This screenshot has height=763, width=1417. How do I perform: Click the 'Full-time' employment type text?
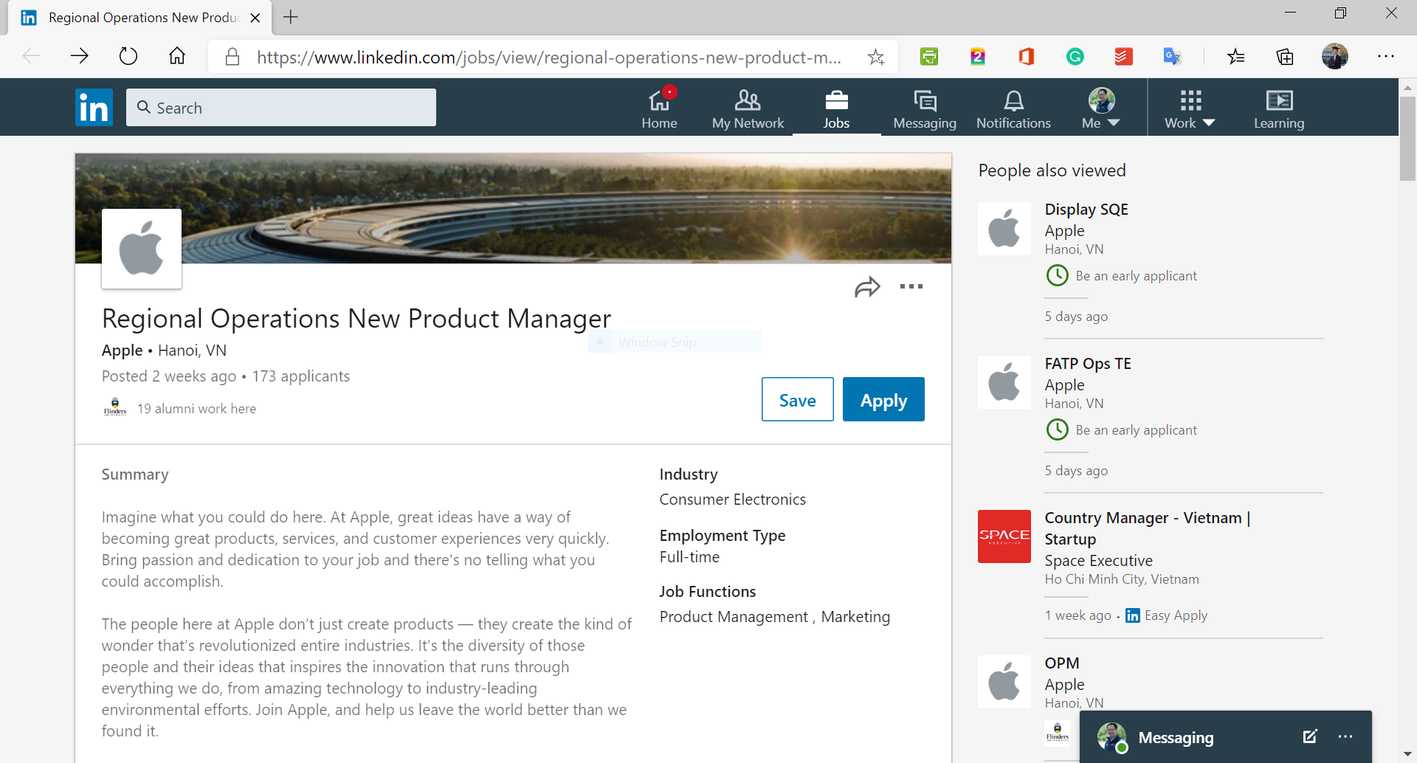[x=689, y=557]
